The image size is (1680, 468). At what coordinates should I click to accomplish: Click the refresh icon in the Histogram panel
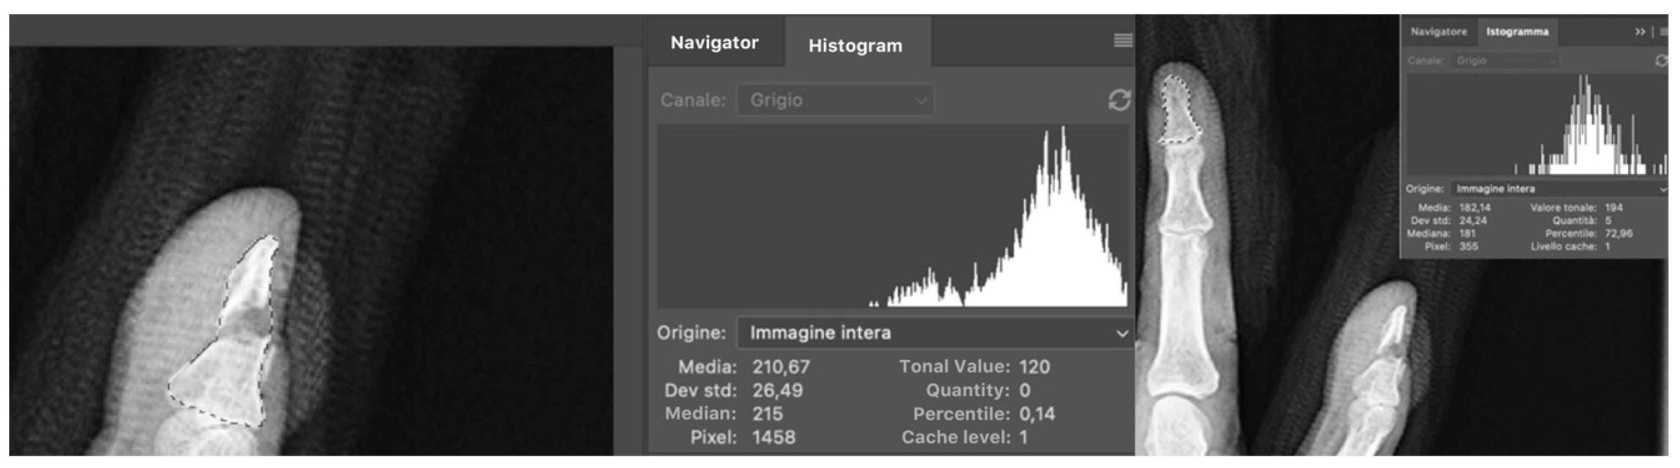click(1119, 100)
